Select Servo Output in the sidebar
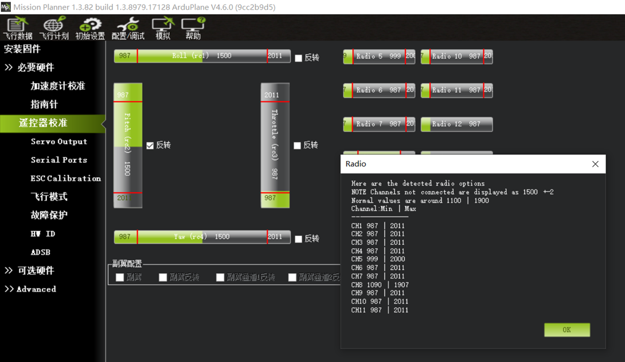625x362 pixels. click(58, 141)
